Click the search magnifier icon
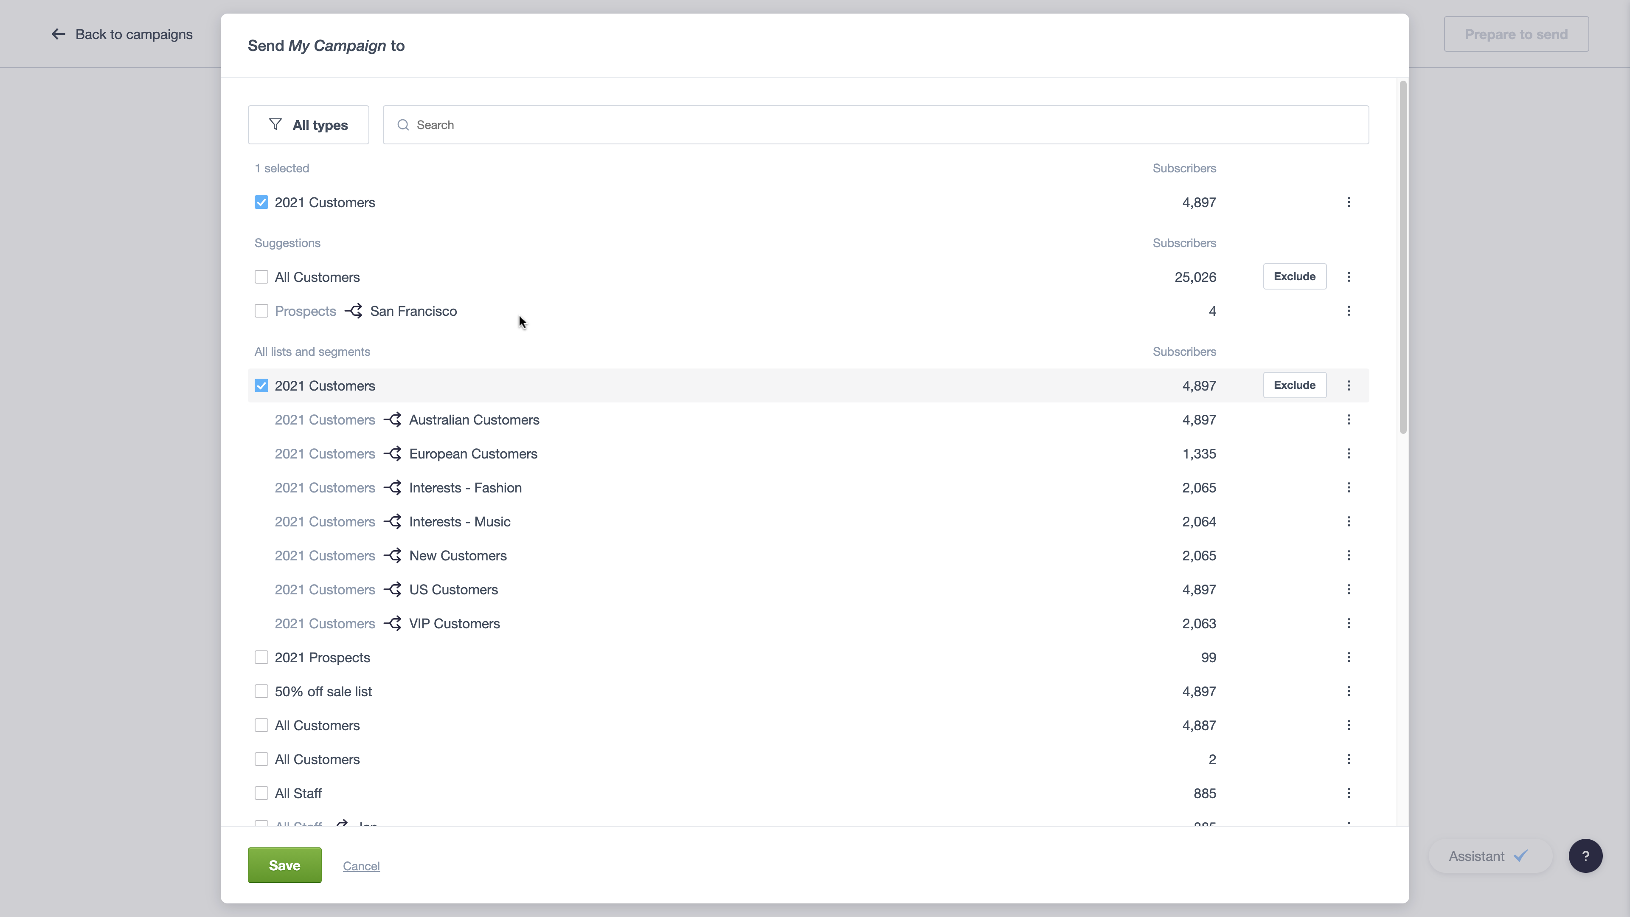The image size is (1630, 917). 403,125
